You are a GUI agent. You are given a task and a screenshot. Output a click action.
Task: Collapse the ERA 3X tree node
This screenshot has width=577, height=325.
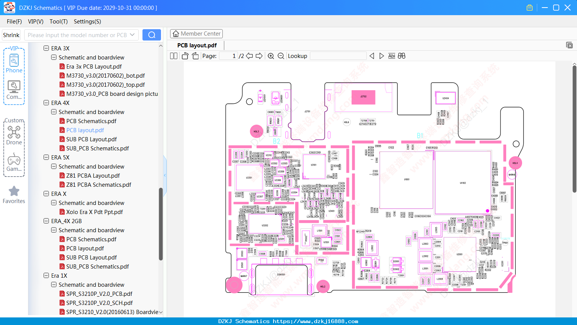point(46,48)
